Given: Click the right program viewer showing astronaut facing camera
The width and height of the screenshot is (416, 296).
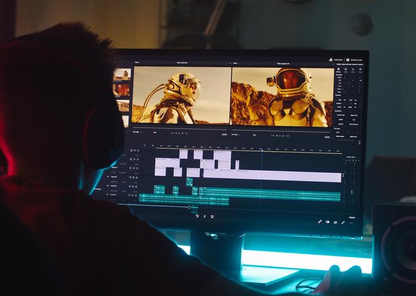Looking at the screenshot, I should click(283, 97).
